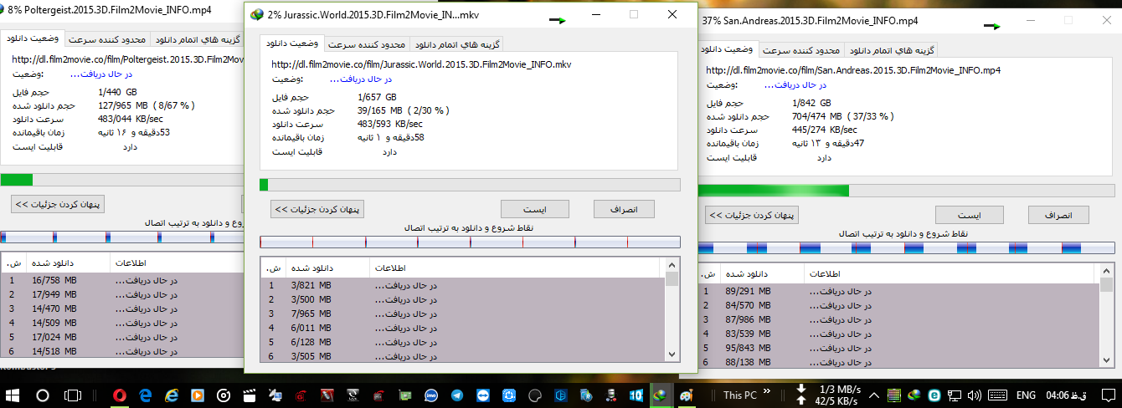Click پنهان کردن جزئیات in Jurassic World window
The height and width of the screenshot is (408, 1122).
coord(317,209)
